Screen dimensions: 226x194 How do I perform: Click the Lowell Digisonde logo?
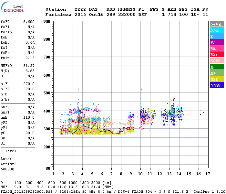pyautogui.click(x=12, y=7)
